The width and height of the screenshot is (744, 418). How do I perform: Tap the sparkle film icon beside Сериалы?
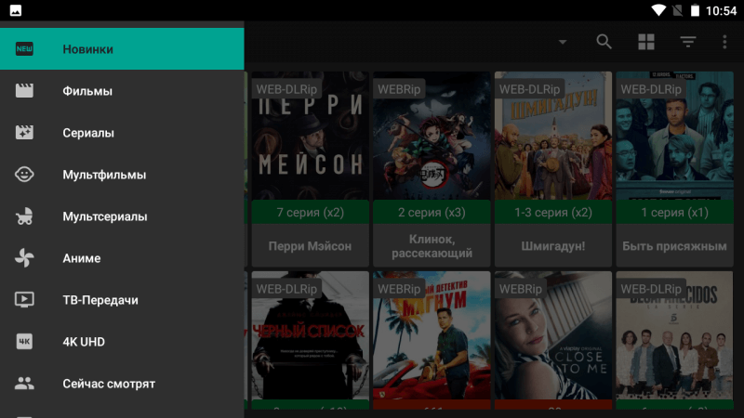24,132
